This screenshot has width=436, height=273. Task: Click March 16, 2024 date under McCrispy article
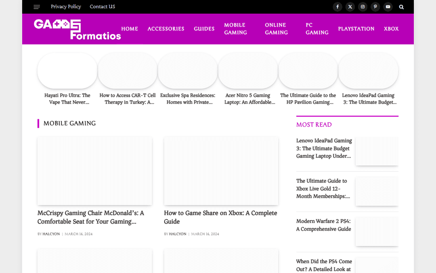[79, 234]
